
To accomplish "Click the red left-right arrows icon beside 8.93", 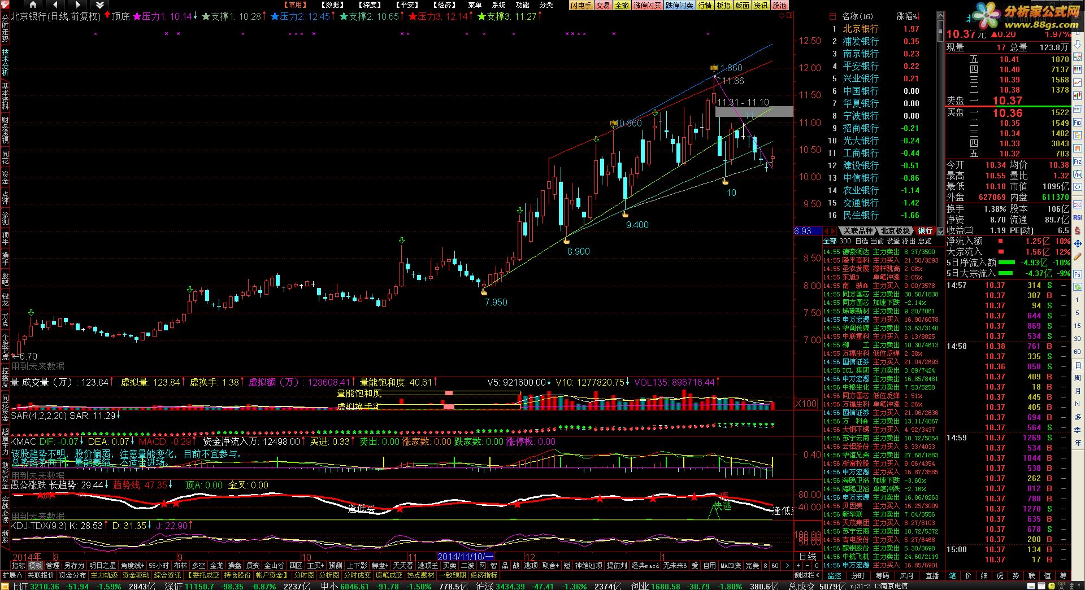I will 830,231.
